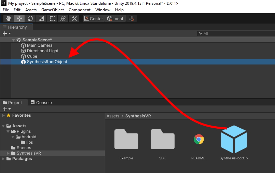This screenshot has width=275, height=173.
Task: Click the Favorites star icon
Action: click(9, 115)
